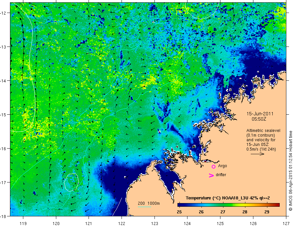Click the '200 1000m' depth legend label
Screen dimensions: 293x226
coord(149,203)
